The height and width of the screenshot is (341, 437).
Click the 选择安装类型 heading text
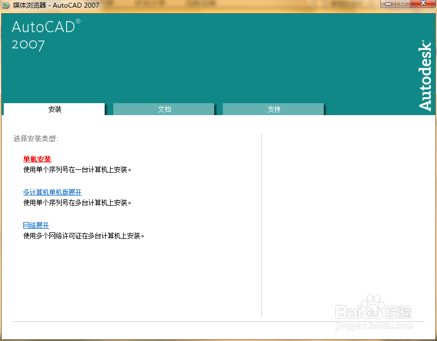(36, 138)
